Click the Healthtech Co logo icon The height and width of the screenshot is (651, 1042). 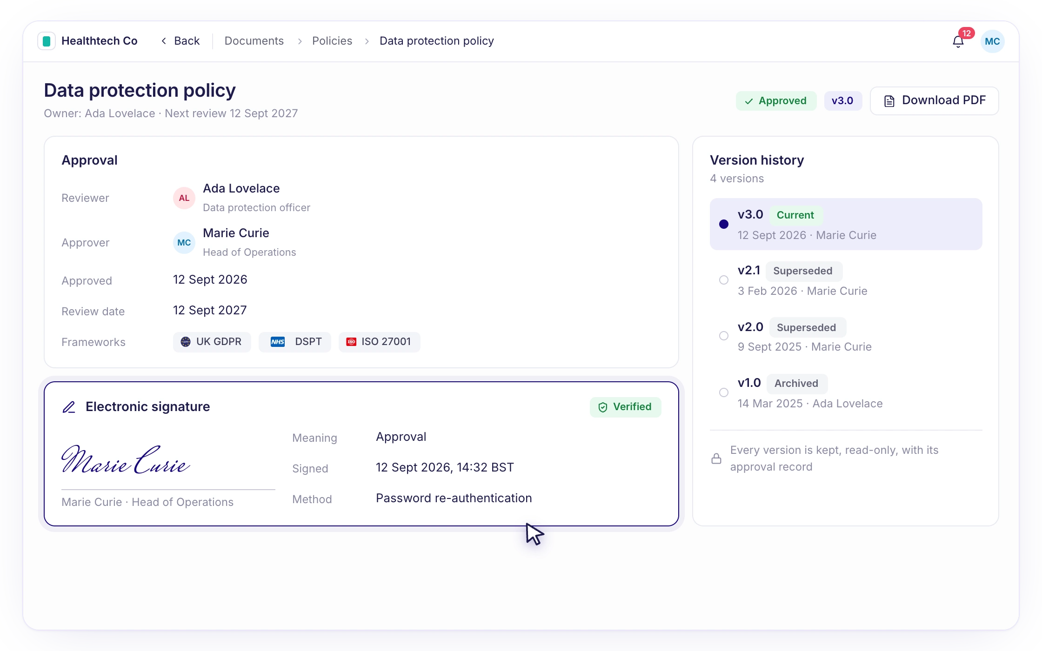point(47,41)
